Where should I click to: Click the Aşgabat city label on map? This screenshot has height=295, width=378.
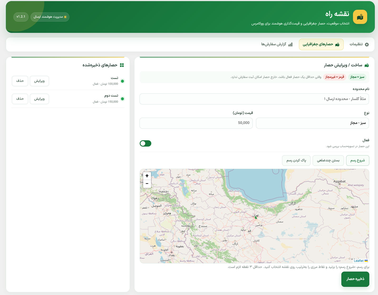point(340,181)
